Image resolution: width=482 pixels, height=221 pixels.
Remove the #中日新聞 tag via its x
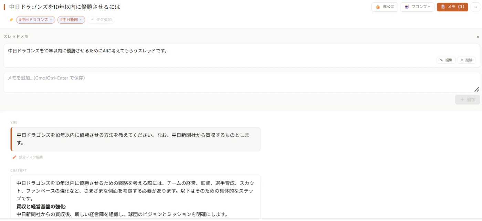tap(81, 20)
